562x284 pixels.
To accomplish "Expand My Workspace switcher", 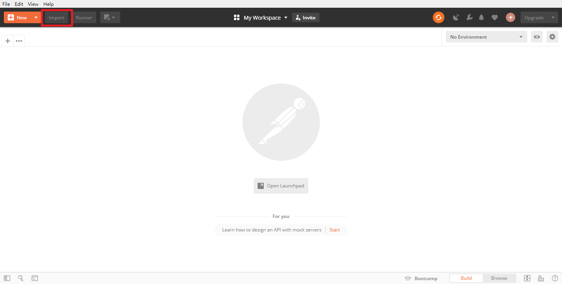I will (261, 17).
